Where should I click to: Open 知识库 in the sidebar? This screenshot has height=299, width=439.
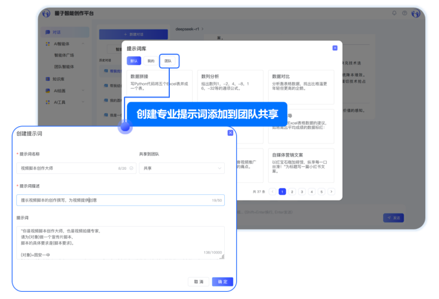58,79
